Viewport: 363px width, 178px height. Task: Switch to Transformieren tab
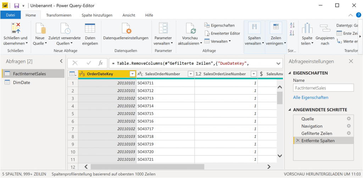tap(59, 15)
